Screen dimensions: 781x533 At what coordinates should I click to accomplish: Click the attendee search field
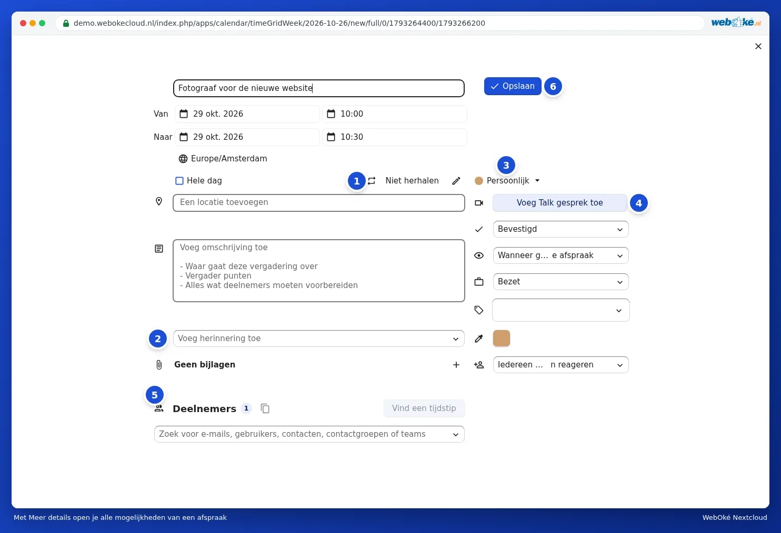tap(309, 434)
